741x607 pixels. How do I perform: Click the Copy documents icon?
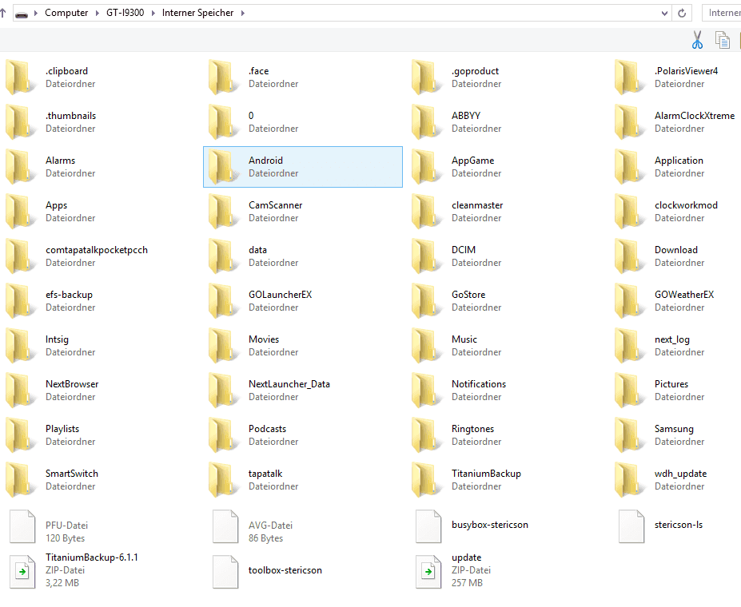tap(722, 40)
